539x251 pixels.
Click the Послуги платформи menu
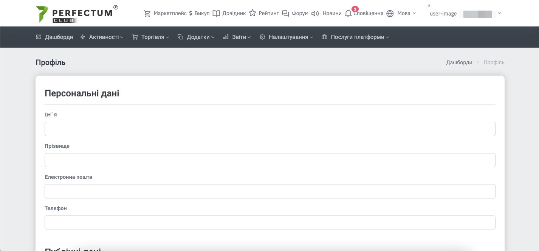355,37
